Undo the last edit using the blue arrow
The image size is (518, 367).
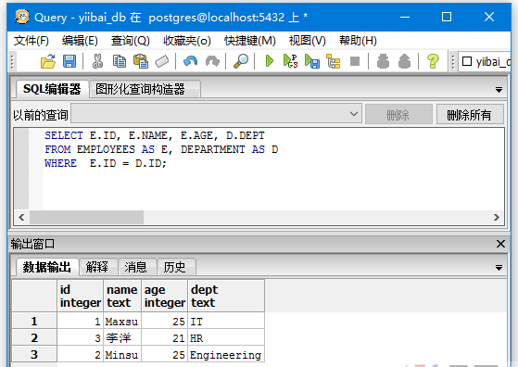[x=190, y=61]
